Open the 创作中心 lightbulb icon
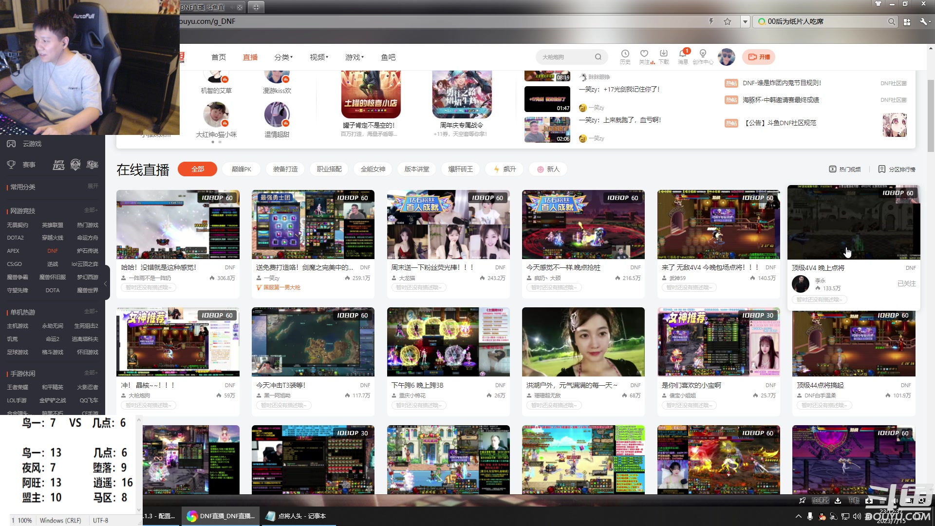The width and height of the screenshot is (935, 526). (x=702, y=54)
